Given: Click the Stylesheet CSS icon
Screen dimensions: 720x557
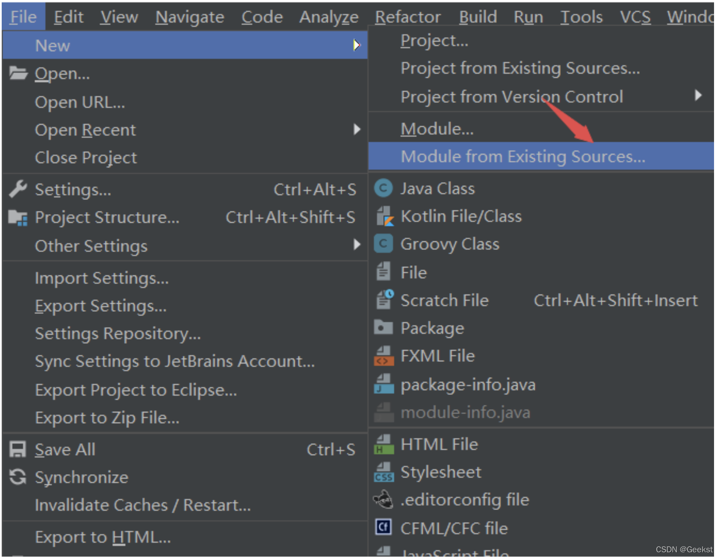Looking at the screenshot, I should pos(384,472).
